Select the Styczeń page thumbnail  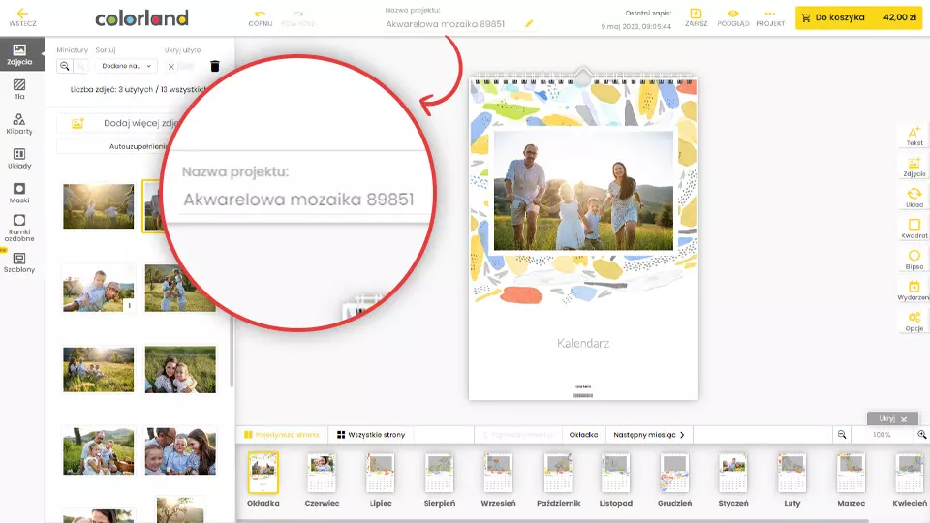(x=733, y=473)
